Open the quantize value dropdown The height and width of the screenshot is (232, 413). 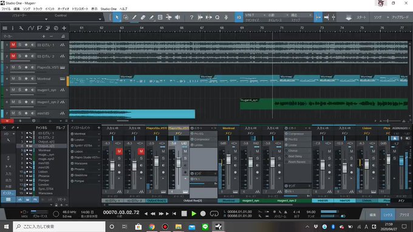[255, 15]
